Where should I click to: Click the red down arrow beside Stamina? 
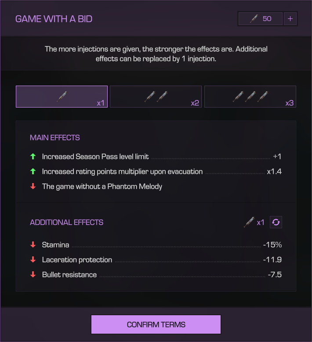point(33,245)
